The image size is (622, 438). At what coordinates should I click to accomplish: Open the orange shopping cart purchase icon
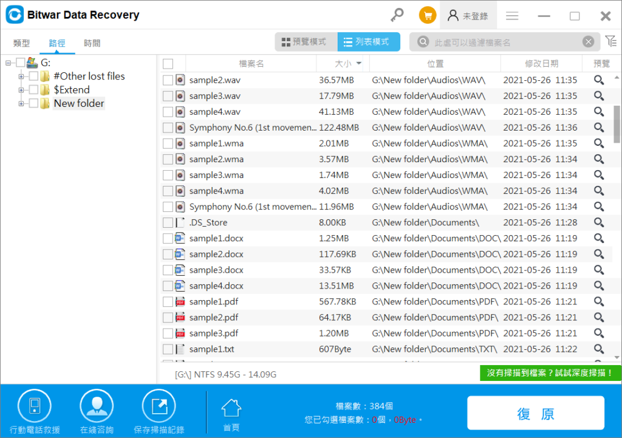point(428,16)
